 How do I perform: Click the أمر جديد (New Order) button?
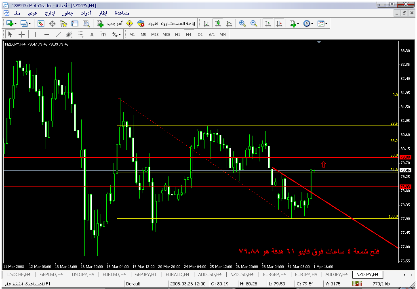click(107, 24)
